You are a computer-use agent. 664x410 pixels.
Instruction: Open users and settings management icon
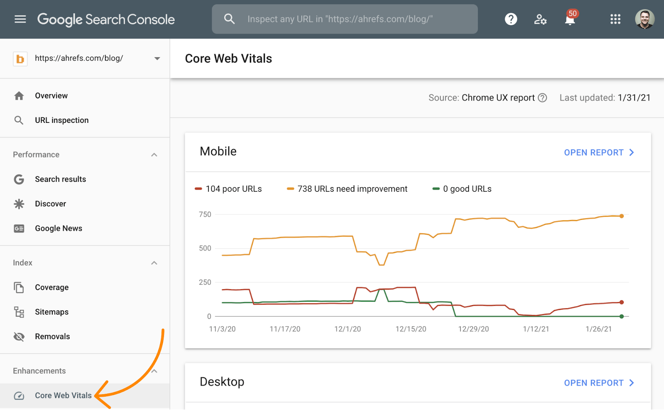coord(540,19)
